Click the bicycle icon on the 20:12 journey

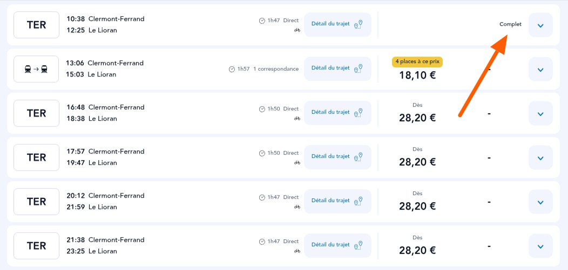click(x=297, y=207)
